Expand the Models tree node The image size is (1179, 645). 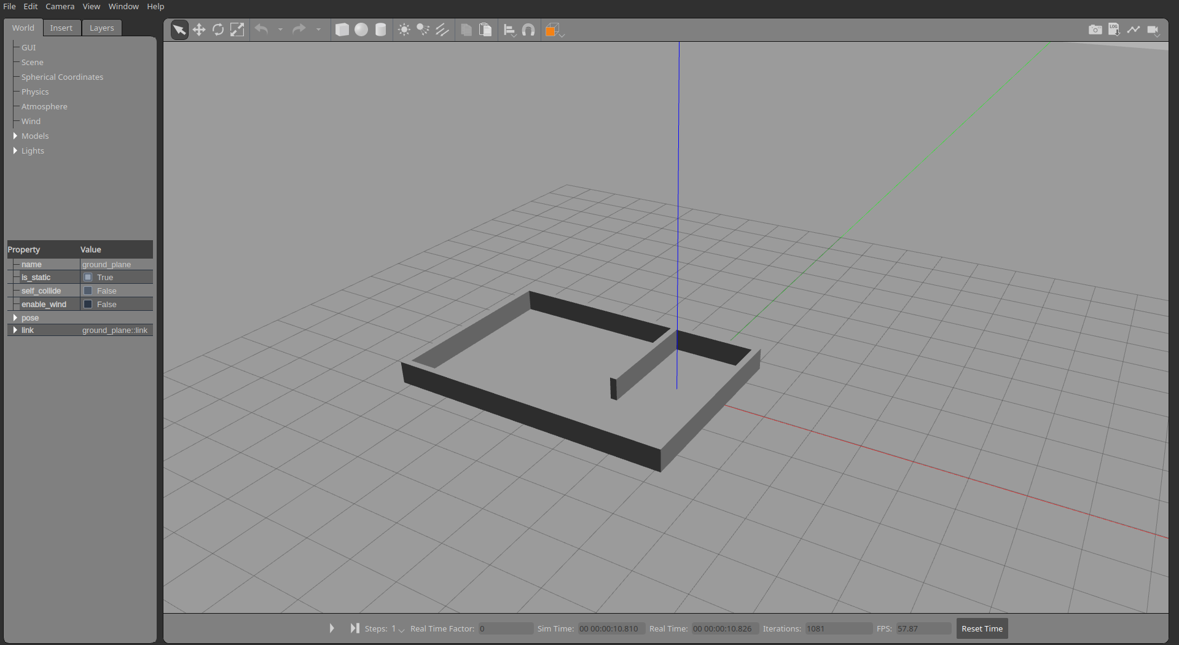(15, 136)
